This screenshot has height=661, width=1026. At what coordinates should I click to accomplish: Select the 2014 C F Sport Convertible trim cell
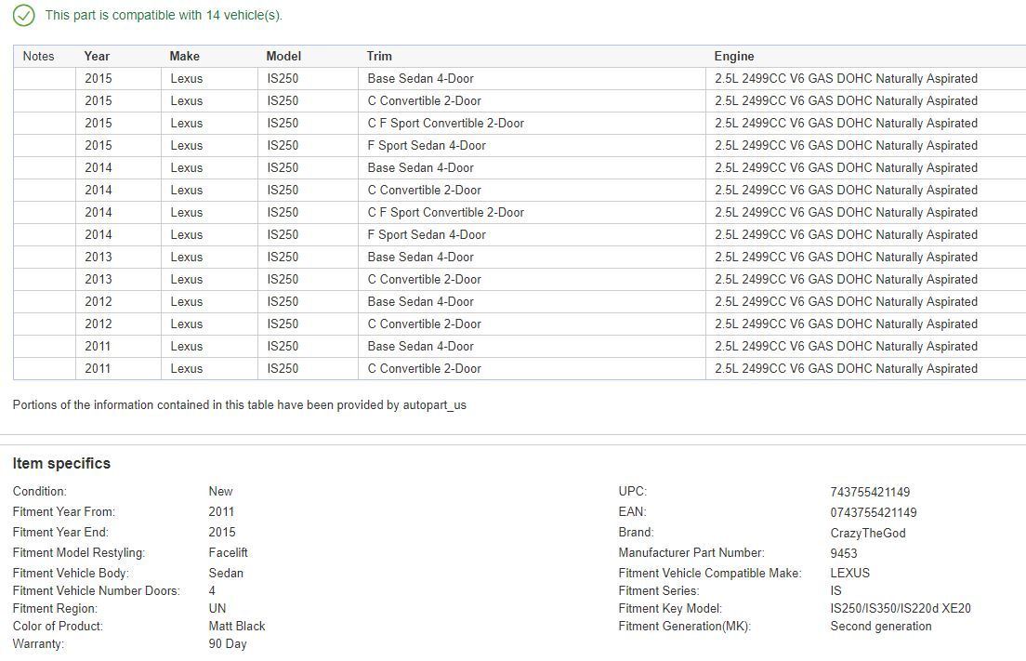[445, 213]
